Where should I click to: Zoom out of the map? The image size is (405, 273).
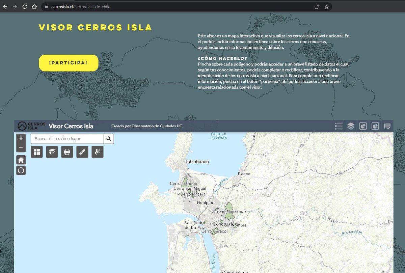pyautogui.click(x=21, y=147)
